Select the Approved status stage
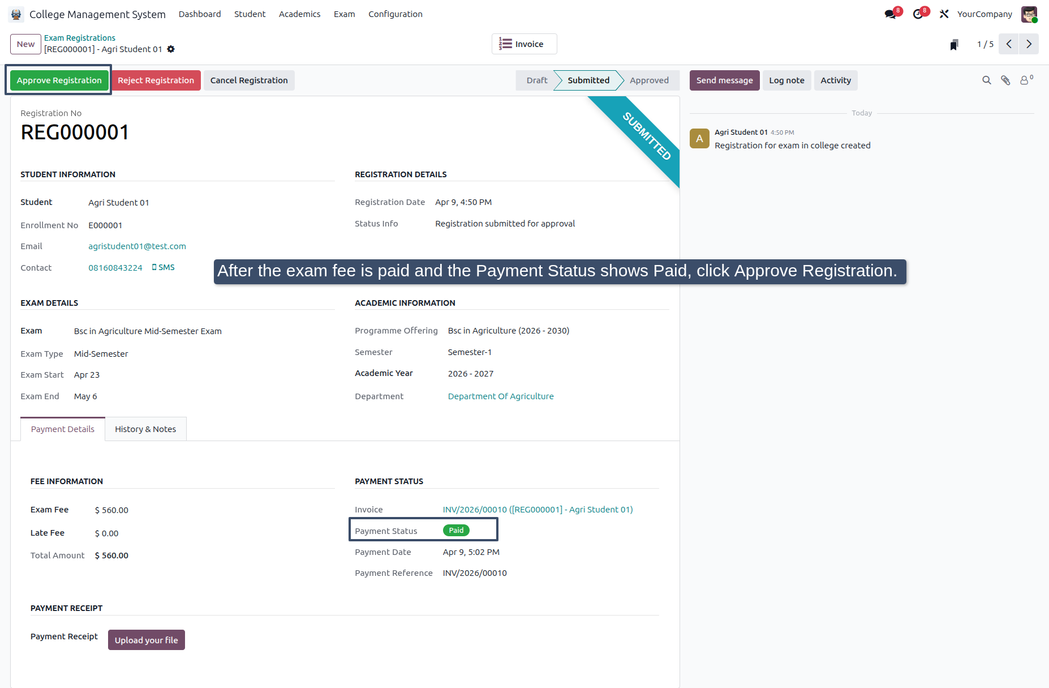This screenshot has height=688, width=1049. [649, 80]
